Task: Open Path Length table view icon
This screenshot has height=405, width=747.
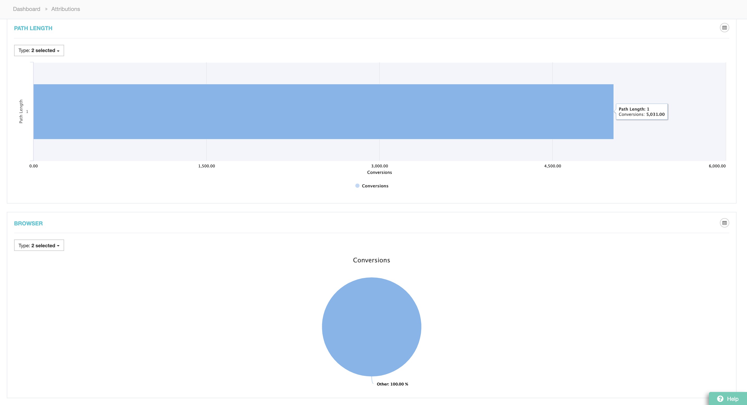Action: tap(724, 28)
